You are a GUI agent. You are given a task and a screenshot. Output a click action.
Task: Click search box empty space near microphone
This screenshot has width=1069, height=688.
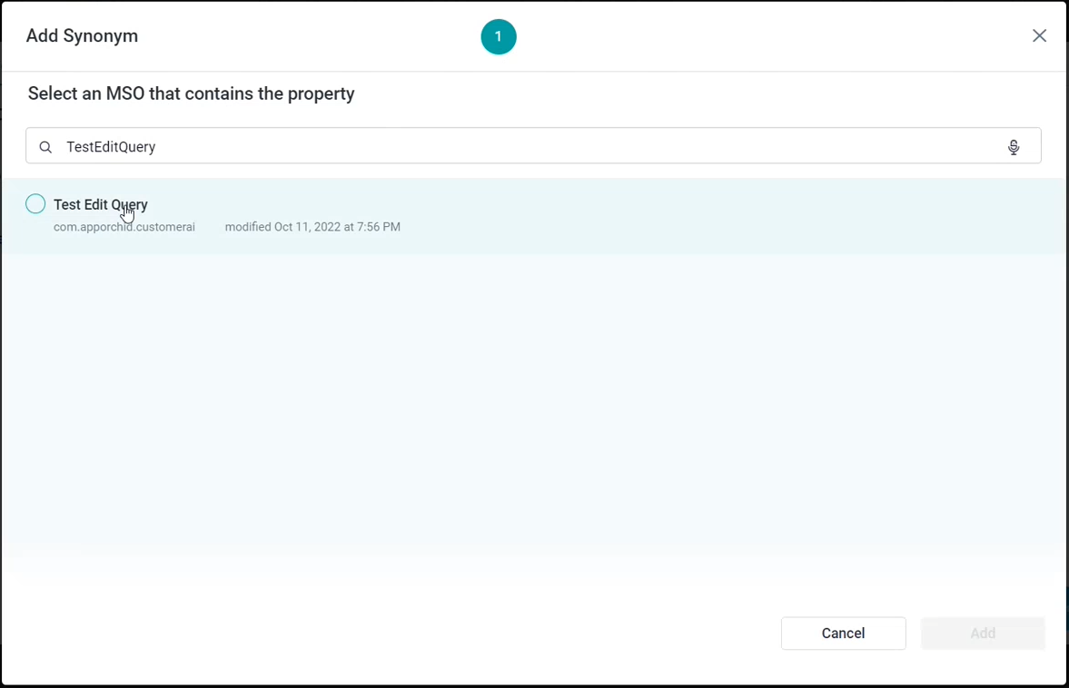[x=908, y=147]
